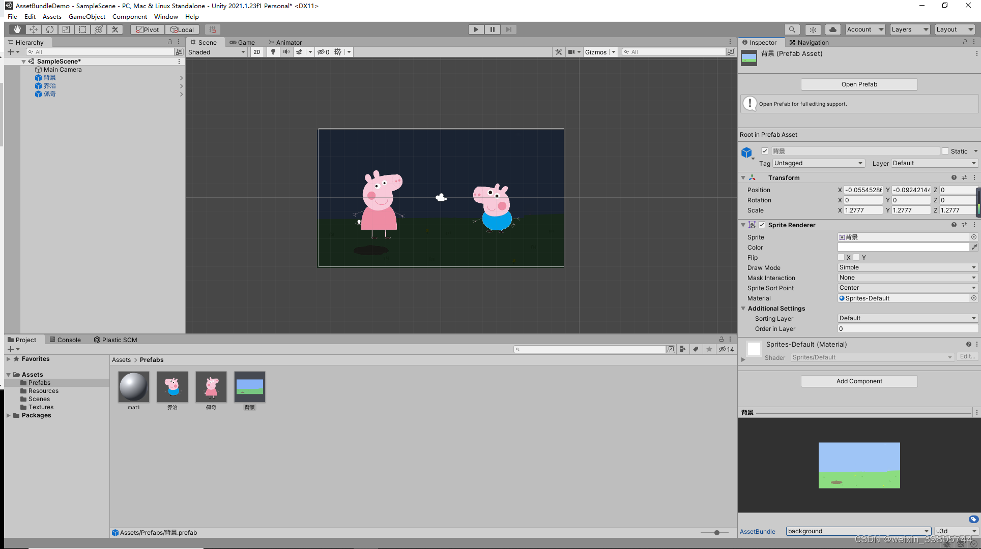Open the search icon in toolbar
This screenshot has width=981, height=549.
(x=792, y=29)
